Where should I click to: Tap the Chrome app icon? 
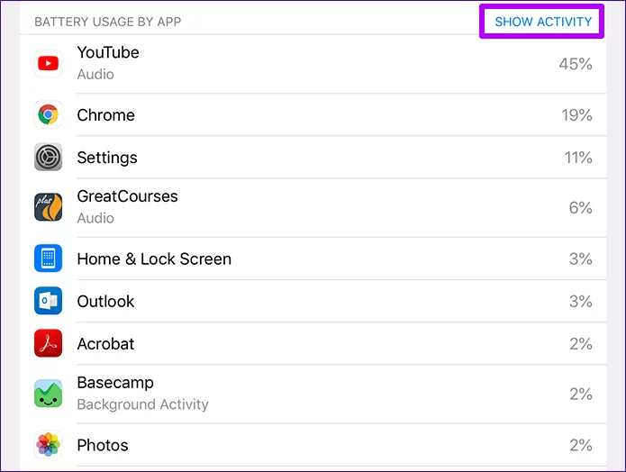48,115
